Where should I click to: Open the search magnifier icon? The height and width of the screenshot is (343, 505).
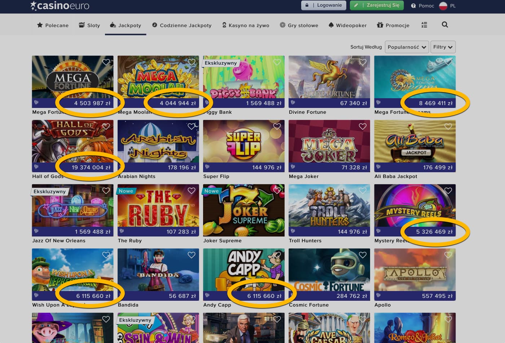point(445,25)
